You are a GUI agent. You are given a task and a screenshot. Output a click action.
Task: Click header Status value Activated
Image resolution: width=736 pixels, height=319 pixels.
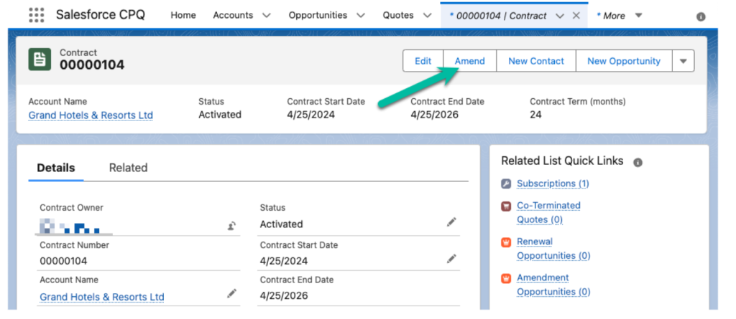coord(220,115)
